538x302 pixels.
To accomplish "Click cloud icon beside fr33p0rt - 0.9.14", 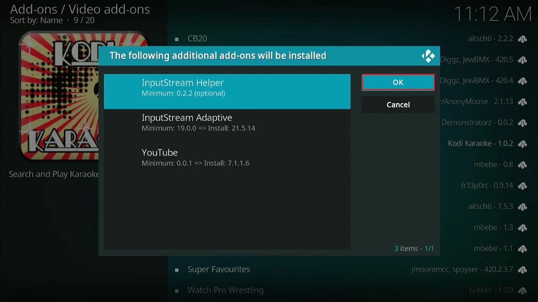I will (x=522, y=186).
